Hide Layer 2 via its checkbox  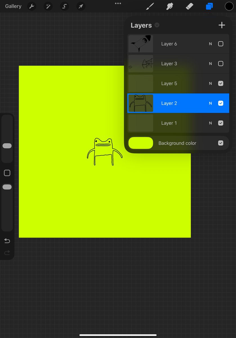(x=221, y=103)
